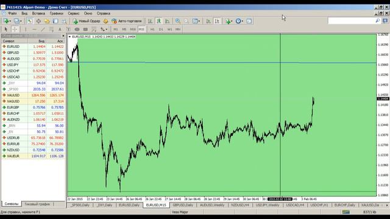Image resolution: width=390 pixels, height=219 pixels.
Task: Select the text label tool
Action: click(68, 29)
